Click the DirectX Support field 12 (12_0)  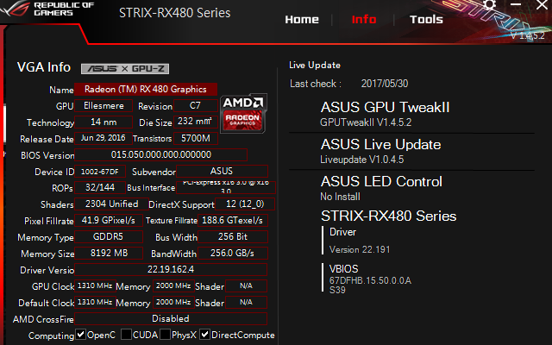pos(245,204)
